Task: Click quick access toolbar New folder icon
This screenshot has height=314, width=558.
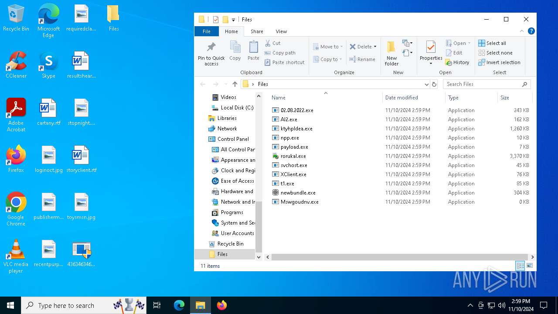Action: tap(225, 19)
